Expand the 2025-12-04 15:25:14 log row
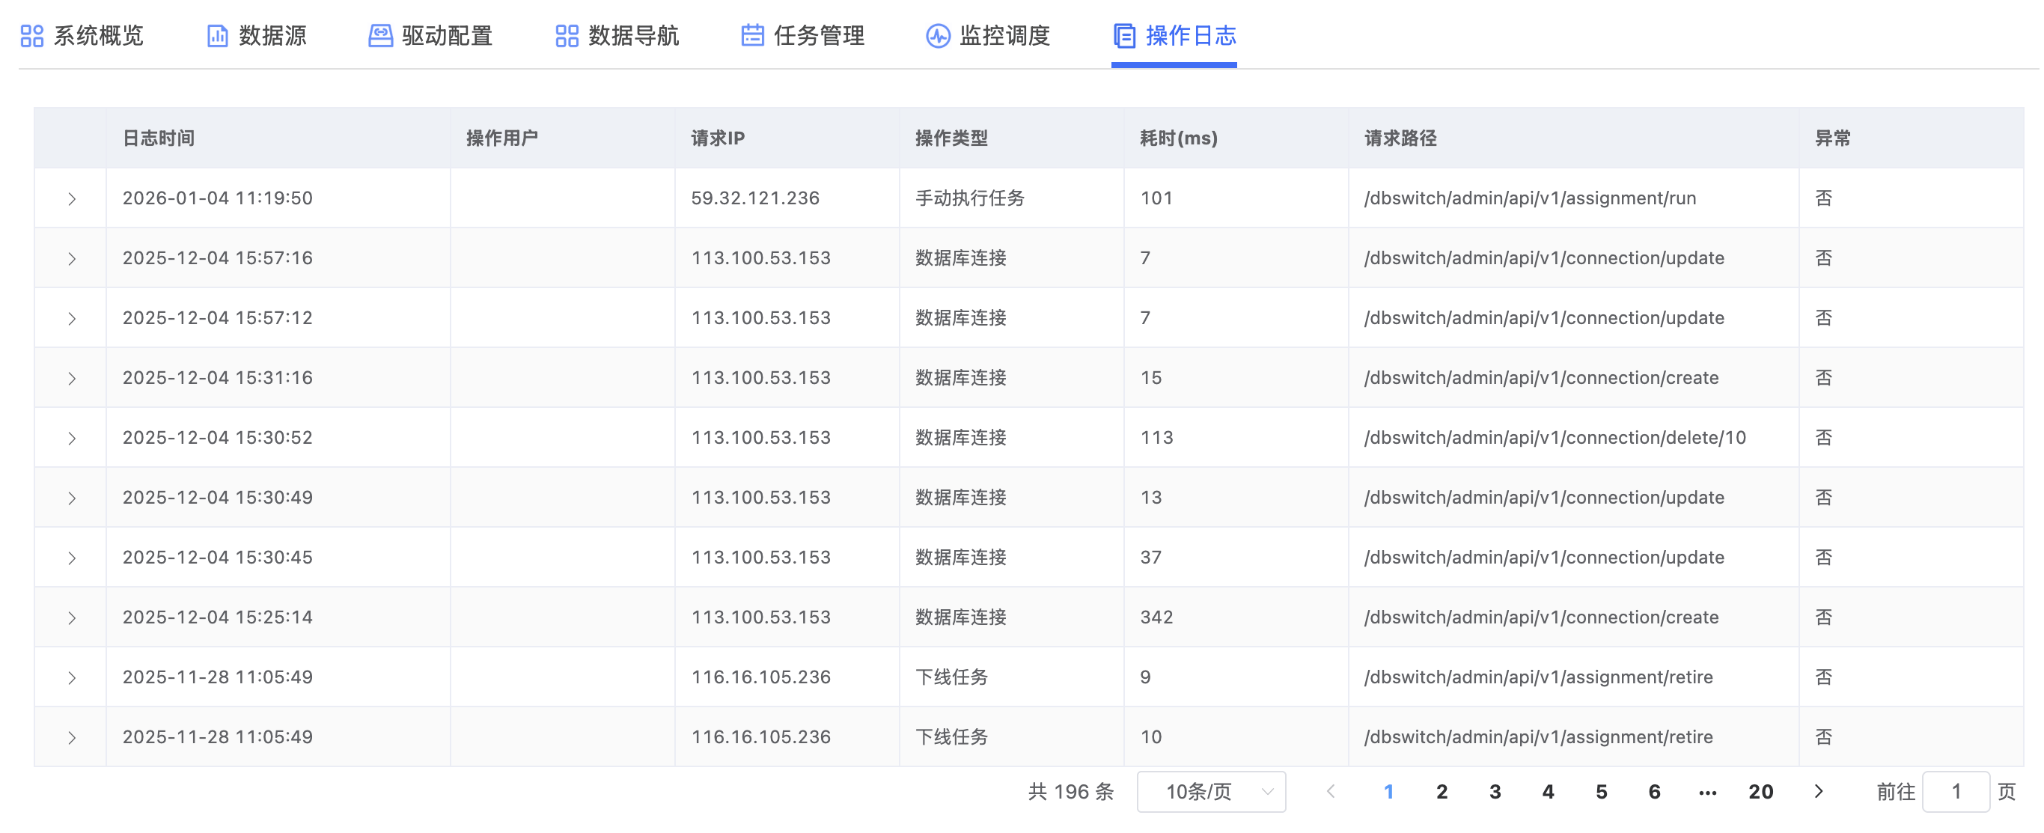The height and width of the screenshot is (833, 2044). click(71, 618)
